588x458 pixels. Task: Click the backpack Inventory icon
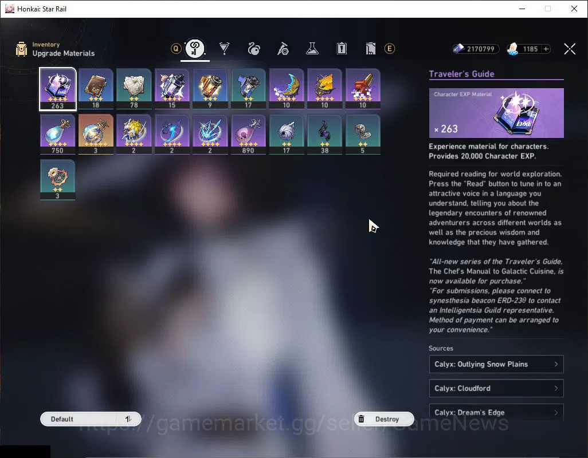point(21,49)
